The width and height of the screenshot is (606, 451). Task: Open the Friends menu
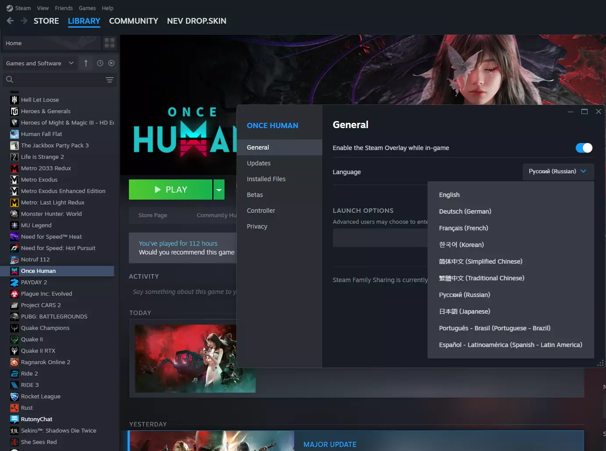[64, 8]
